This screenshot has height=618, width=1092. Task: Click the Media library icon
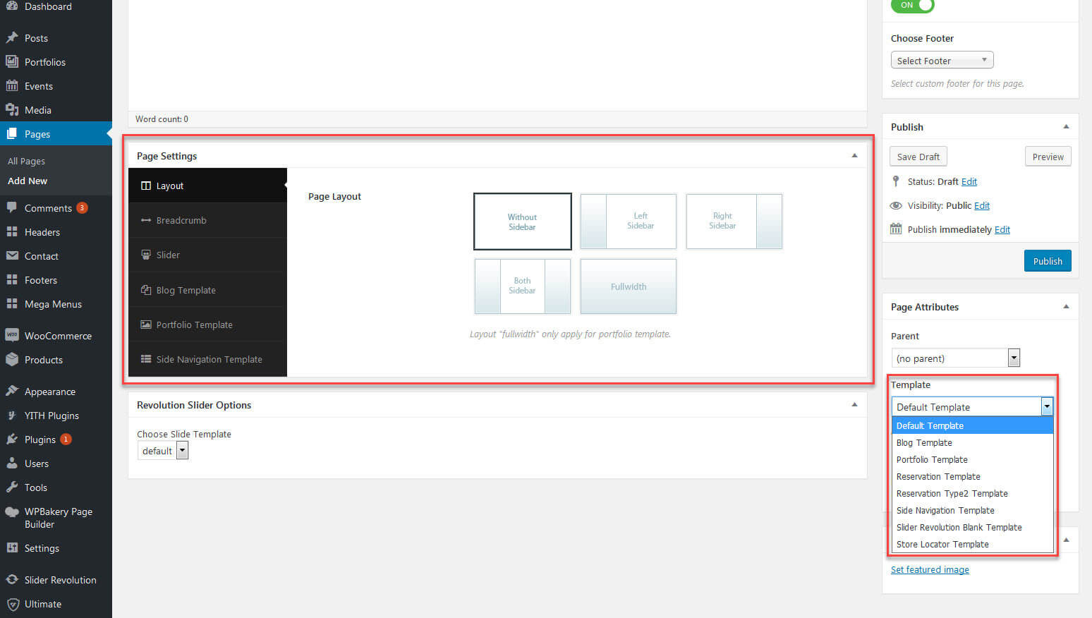12,110
